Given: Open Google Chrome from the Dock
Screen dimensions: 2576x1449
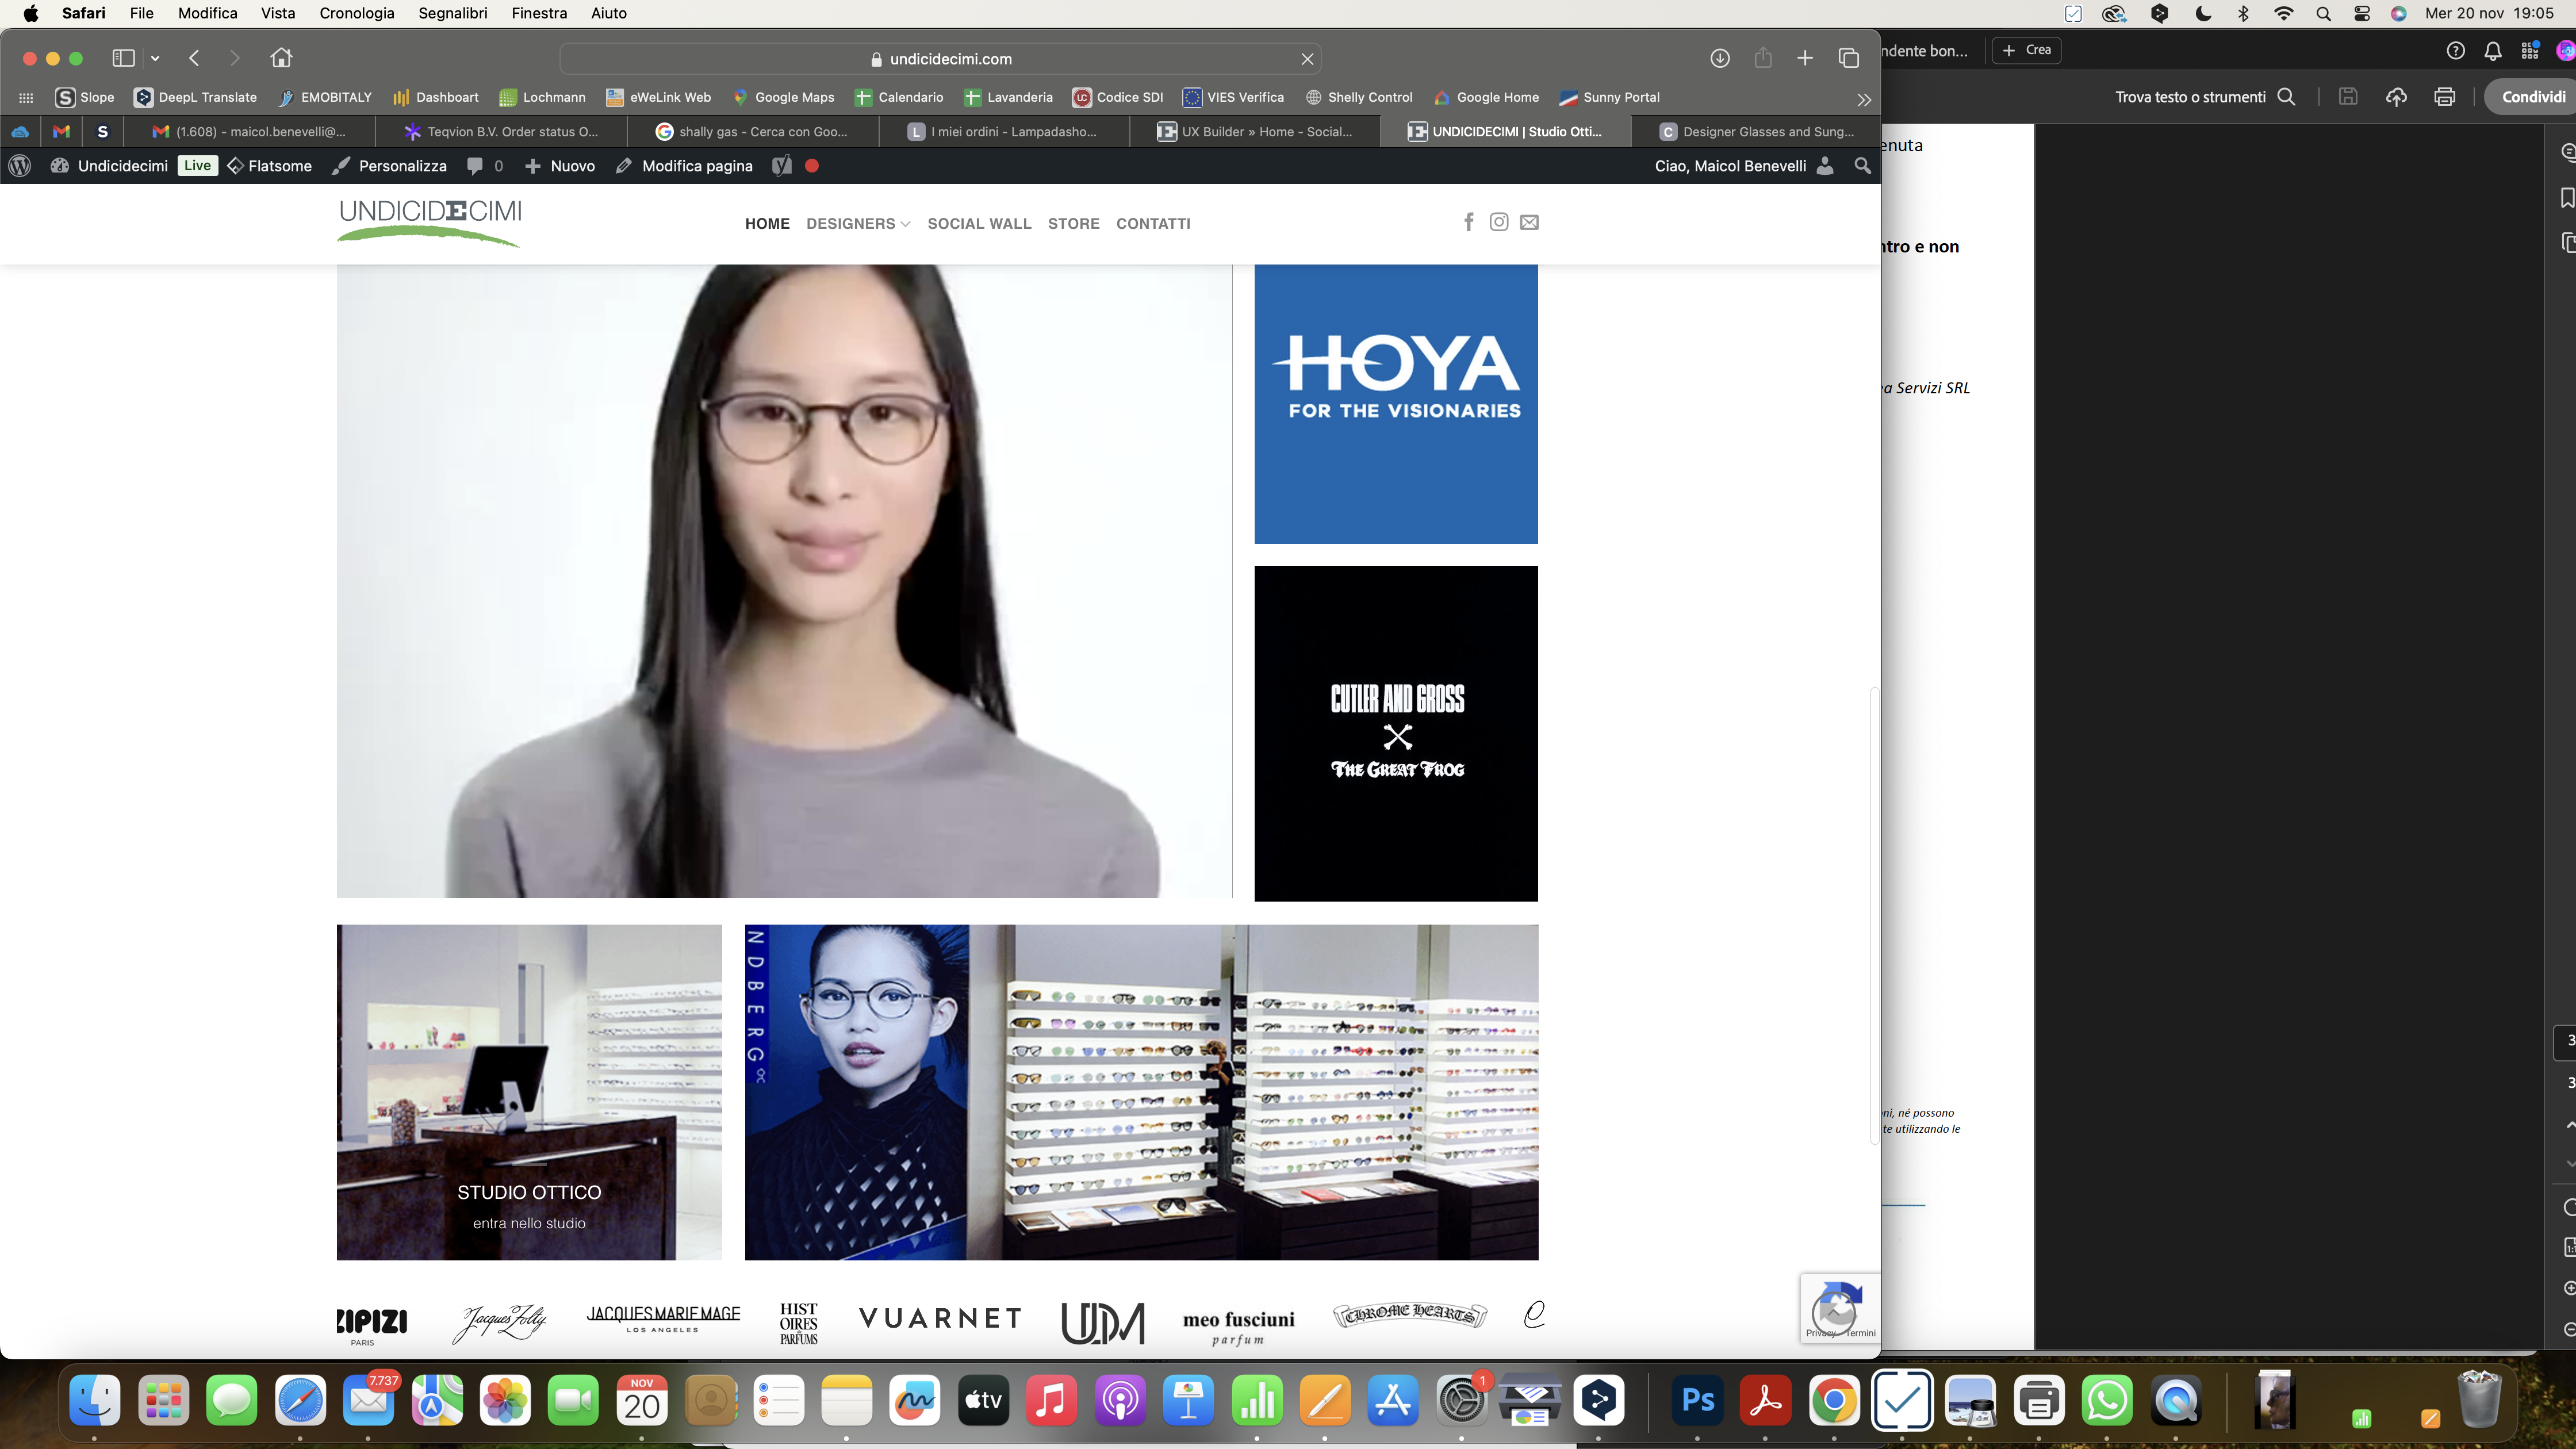Looking at the screenshot, I should pos(1834,1400).
